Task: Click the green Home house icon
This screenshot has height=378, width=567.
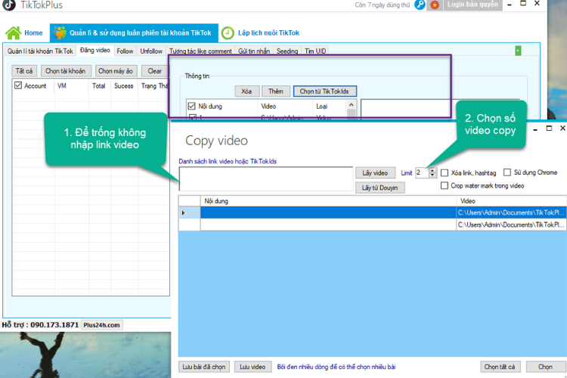Action: [14, 33]
